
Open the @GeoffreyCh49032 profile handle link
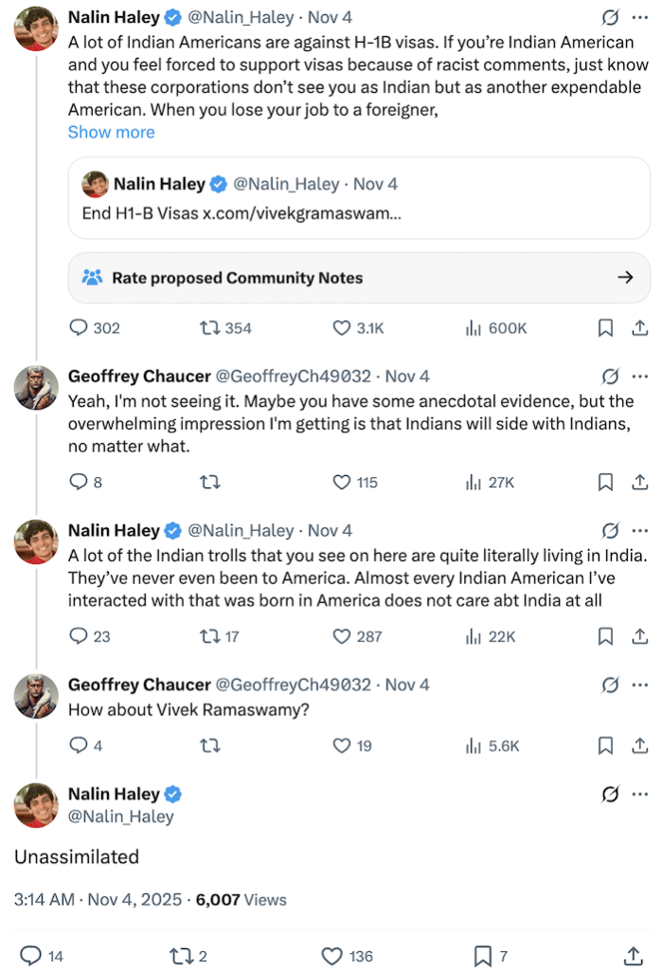294,376
